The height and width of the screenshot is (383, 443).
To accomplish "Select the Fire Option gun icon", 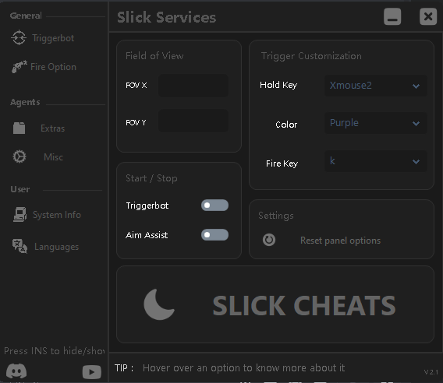I will tap(19, 67).
